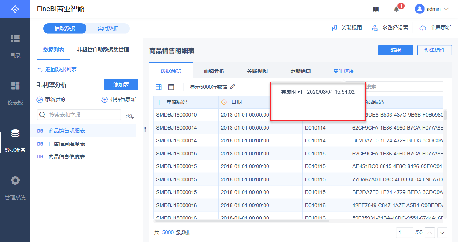Click 返回数据列表 link
Viewport: 458px width, 242px height.
pos(57,69)
